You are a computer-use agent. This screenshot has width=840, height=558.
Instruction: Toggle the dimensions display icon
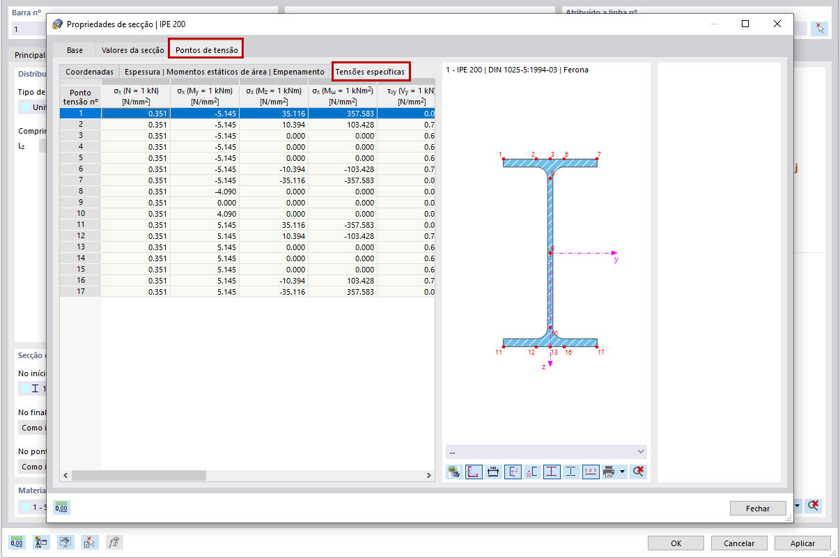[x=493, y=472]
